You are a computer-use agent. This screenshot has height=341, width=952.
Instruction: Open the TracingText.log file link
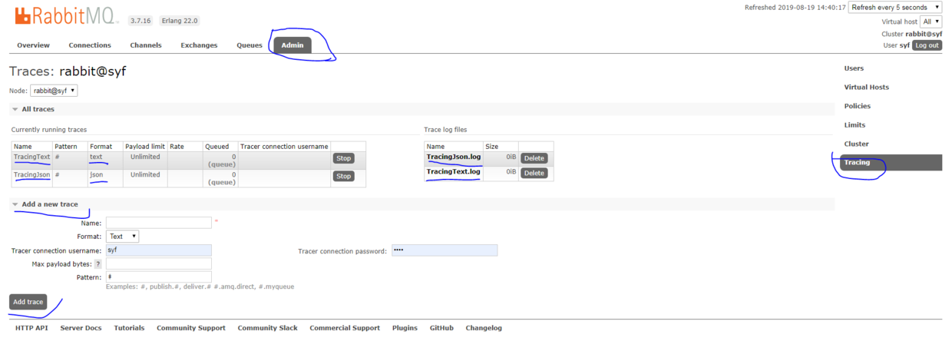click(453, 171)
